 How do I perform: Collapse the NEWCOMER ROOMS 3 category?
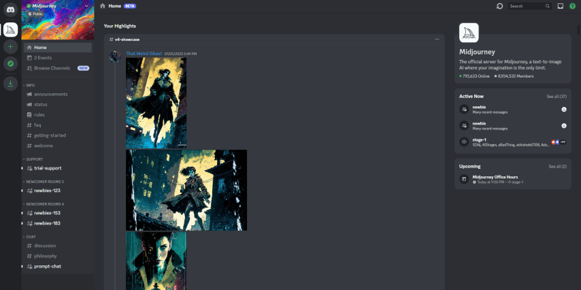tap(44, 182)
